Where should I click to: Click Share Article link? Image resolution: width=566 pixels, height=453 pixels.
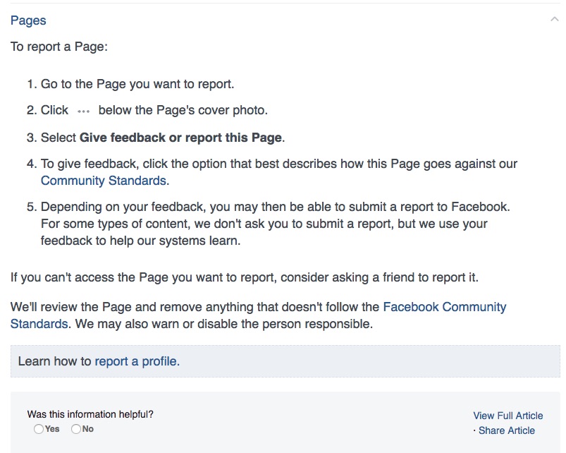[507, 430]
